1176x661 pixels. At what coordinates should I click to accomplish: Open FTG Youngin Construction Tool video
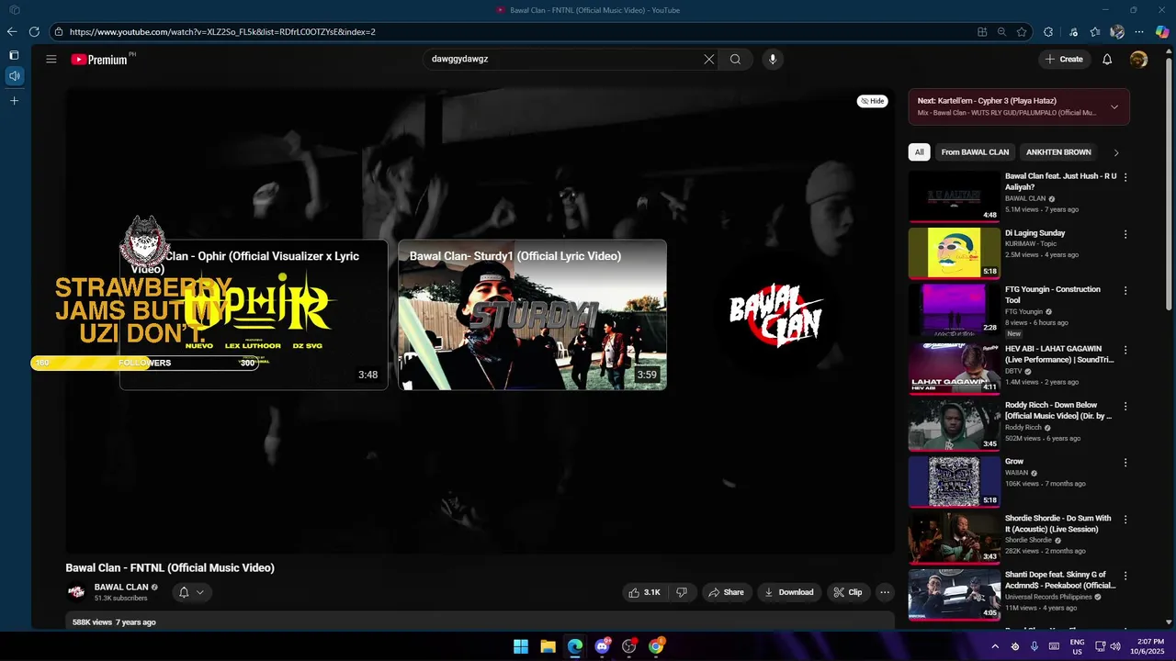click(x=1052, y=295)
